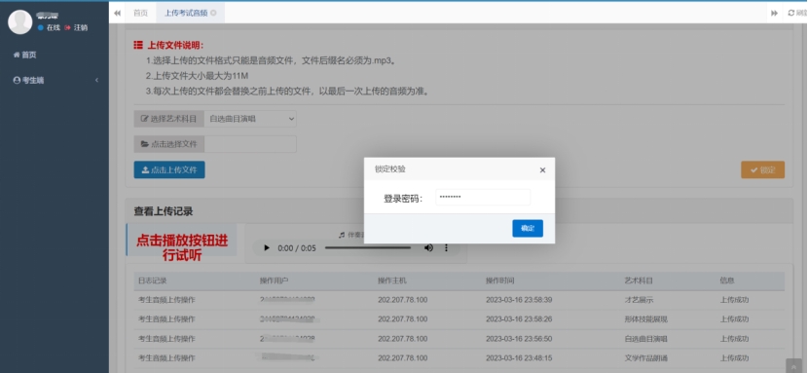Click timestamp 2023-03-16 23:56:50
The image size is (808, 373).
(x=519, y=339)
